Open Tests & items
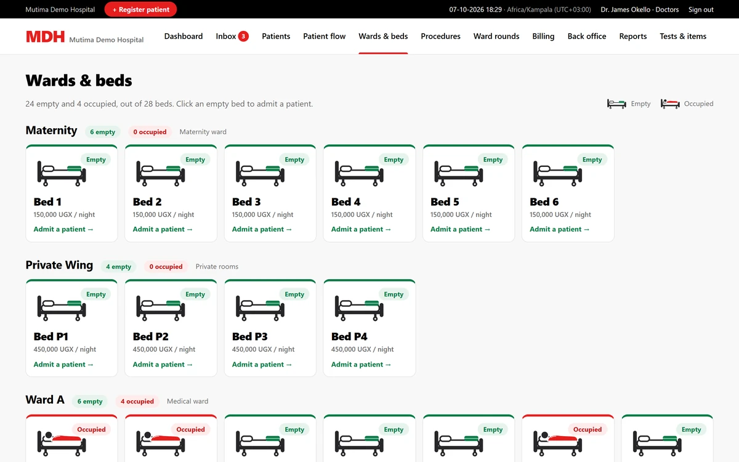The image size is (739, 462). coord(683,36)
